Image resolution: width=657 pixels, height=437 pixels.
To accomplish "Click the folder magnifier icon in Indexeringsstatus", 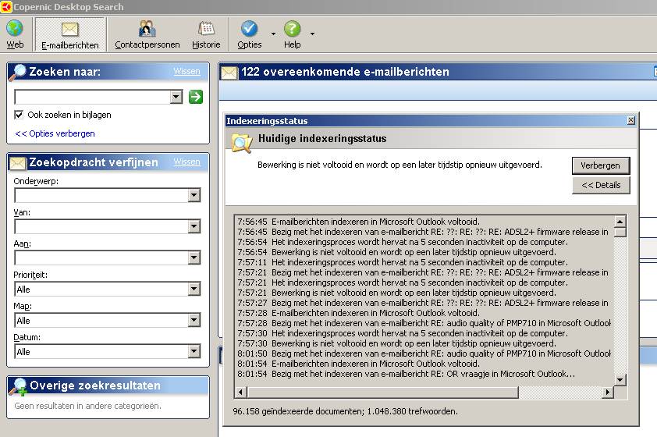I will click(x=242, y=143).
